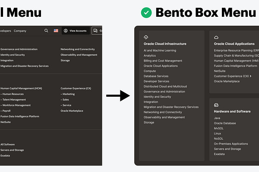This screenshot has height=172, width=259.
Task: Expand the Customer Experience (CX) chevron
Action: point(250,76)
